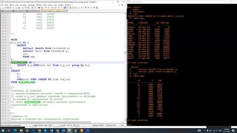The height and width of the screenshot is (133, 237).
Task: Open the Windows Start menu
Action: click(3, 130)
